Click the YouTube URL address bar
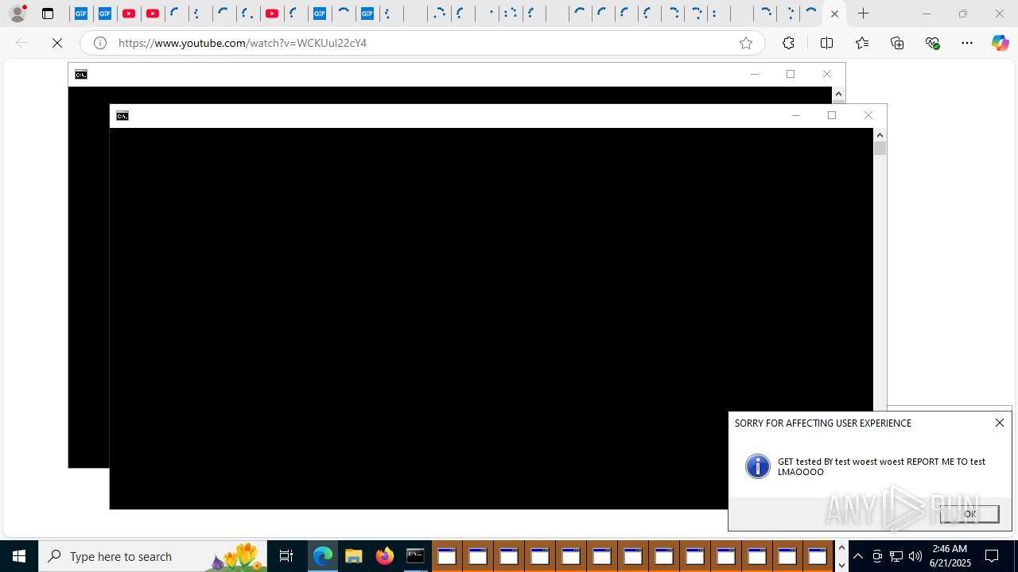The width and height of the screenshot is (1018, 572). (422, 43)
